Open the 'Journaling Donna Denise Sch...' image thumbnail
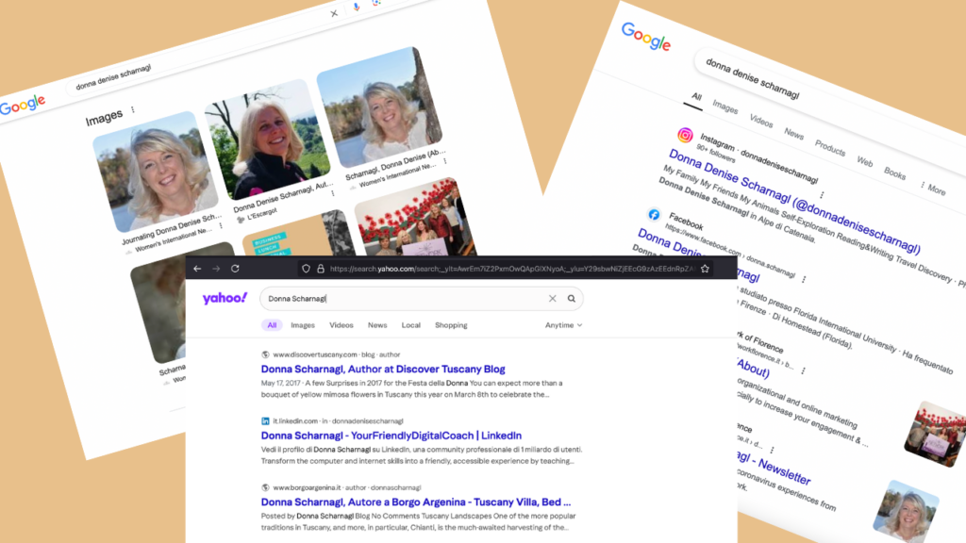Image resolution: width=966 pixels, height=543 pixels. pos(156,172)
